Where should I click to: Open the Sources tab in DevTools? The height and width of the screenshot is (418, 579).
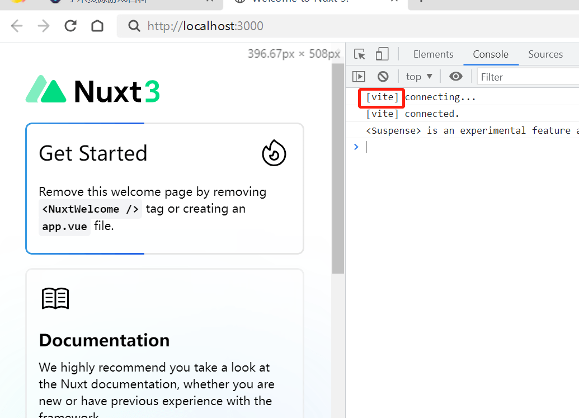point(545,54)
